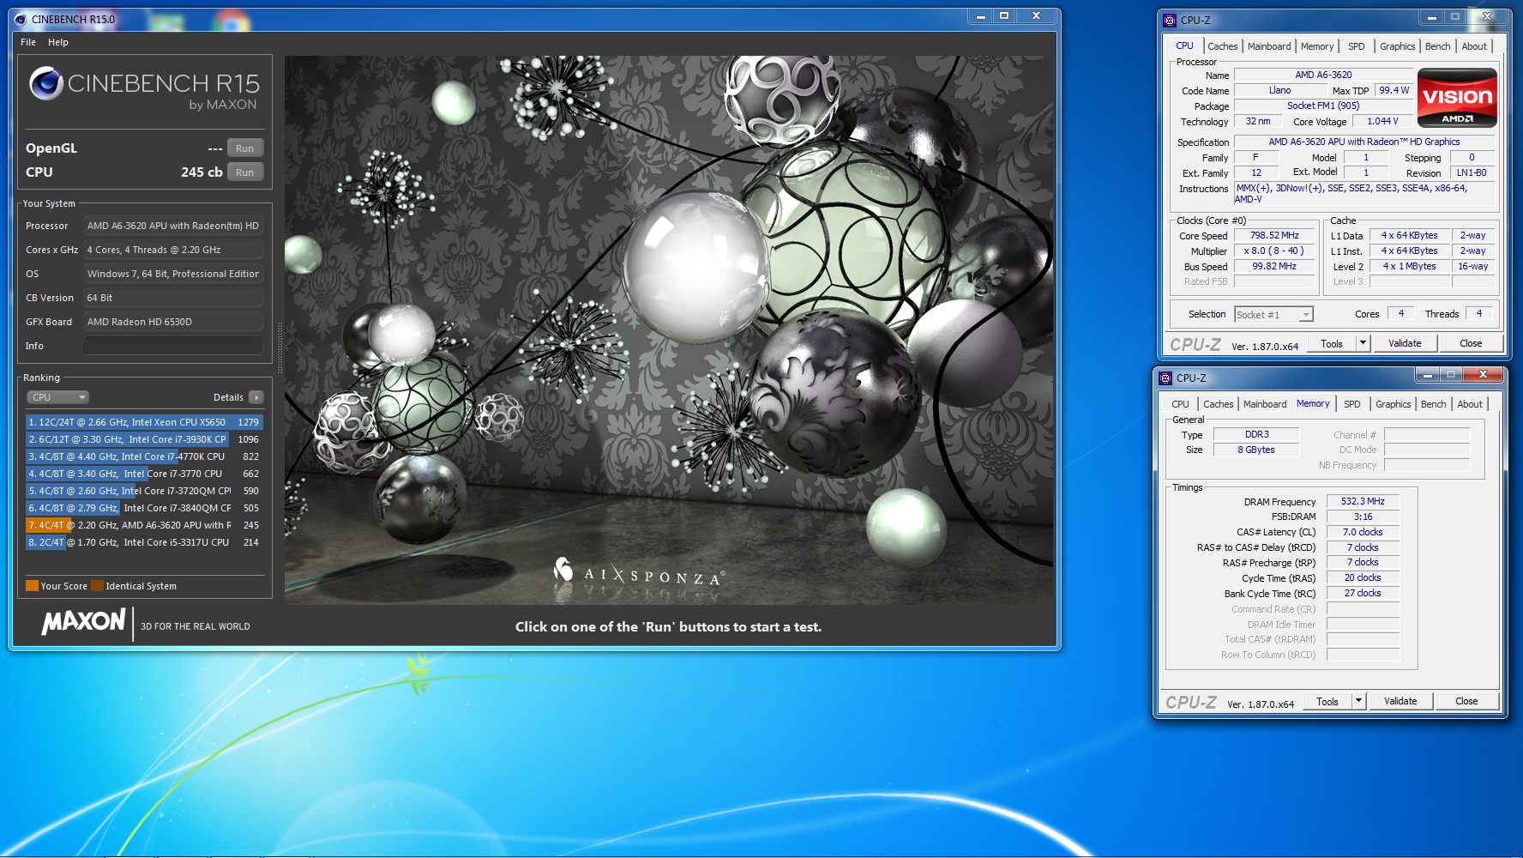
Task: Click GFX Board value AMD Radeon HD 6530D
Action: 173,322
